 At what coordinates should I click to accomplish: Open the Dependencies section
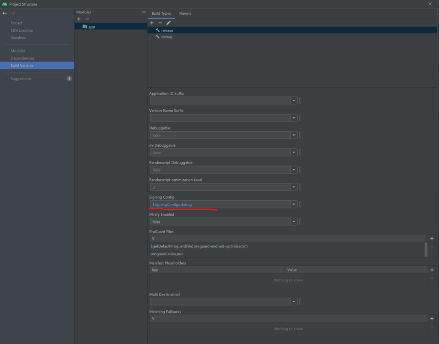tap(22, 58)
